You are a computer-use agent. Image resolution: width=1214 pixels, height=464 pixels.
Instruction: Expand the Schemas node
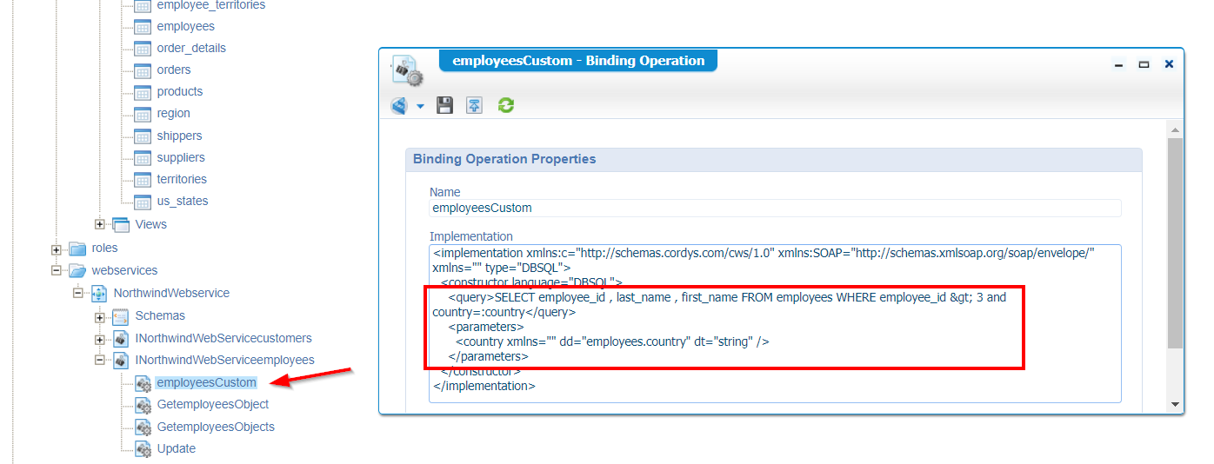100,316
